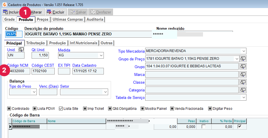Select the Produção sub-tab
Image resolution: width=268 pixels, height=138 pixels.
click(58, 43)
